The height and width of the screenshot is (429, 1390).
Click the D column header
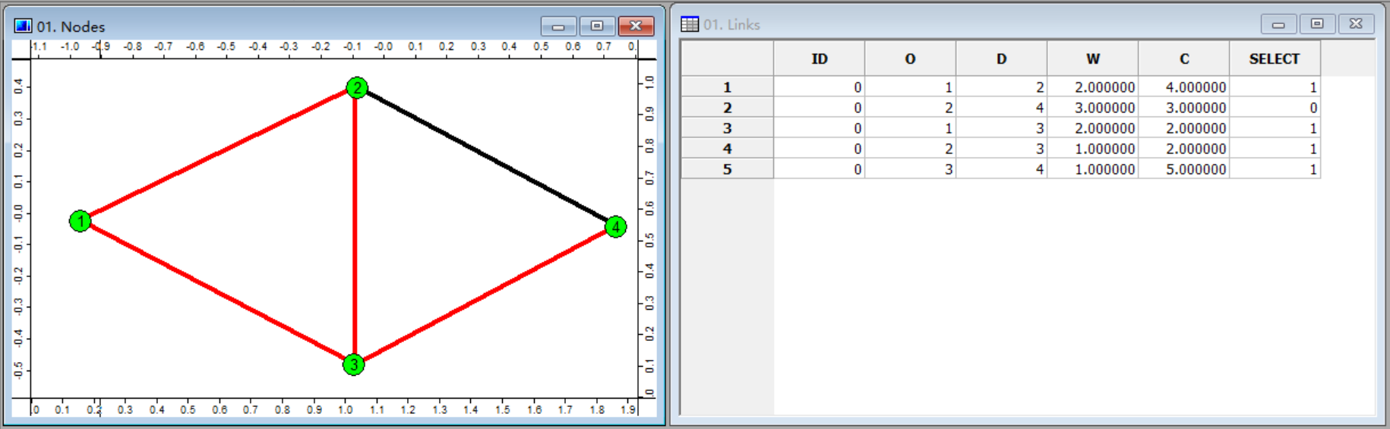pos(1001,58)
